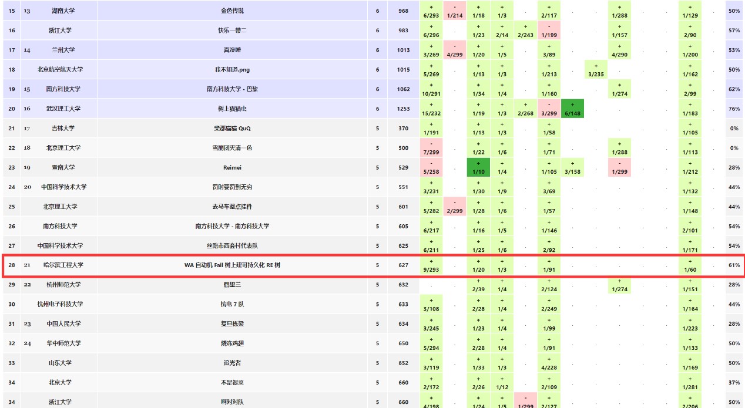The width and height of the screenshot is (745, 408).
Task: Open the team 快乐一带二 entry
Action: pyautogui.click(x=232, y=31)
